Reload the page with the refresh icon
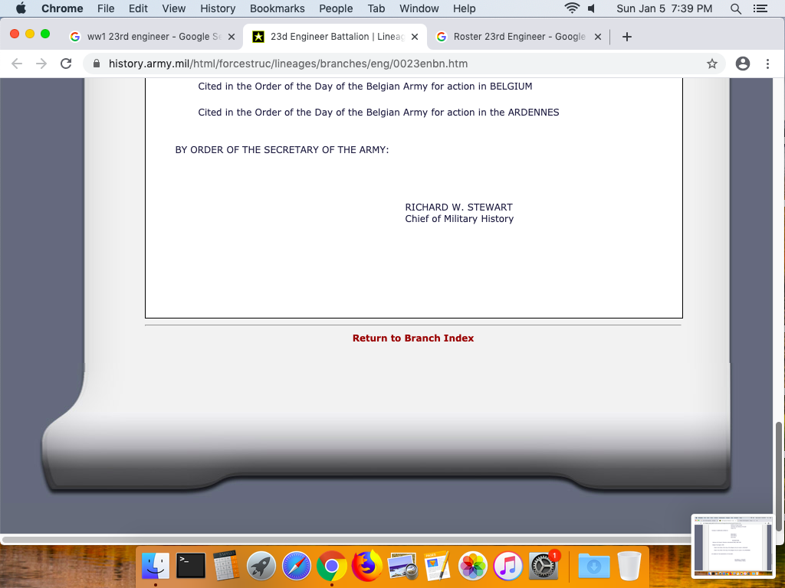Image resolution: width=785 pixels, height=588 pixels. (x=66, y=64)
